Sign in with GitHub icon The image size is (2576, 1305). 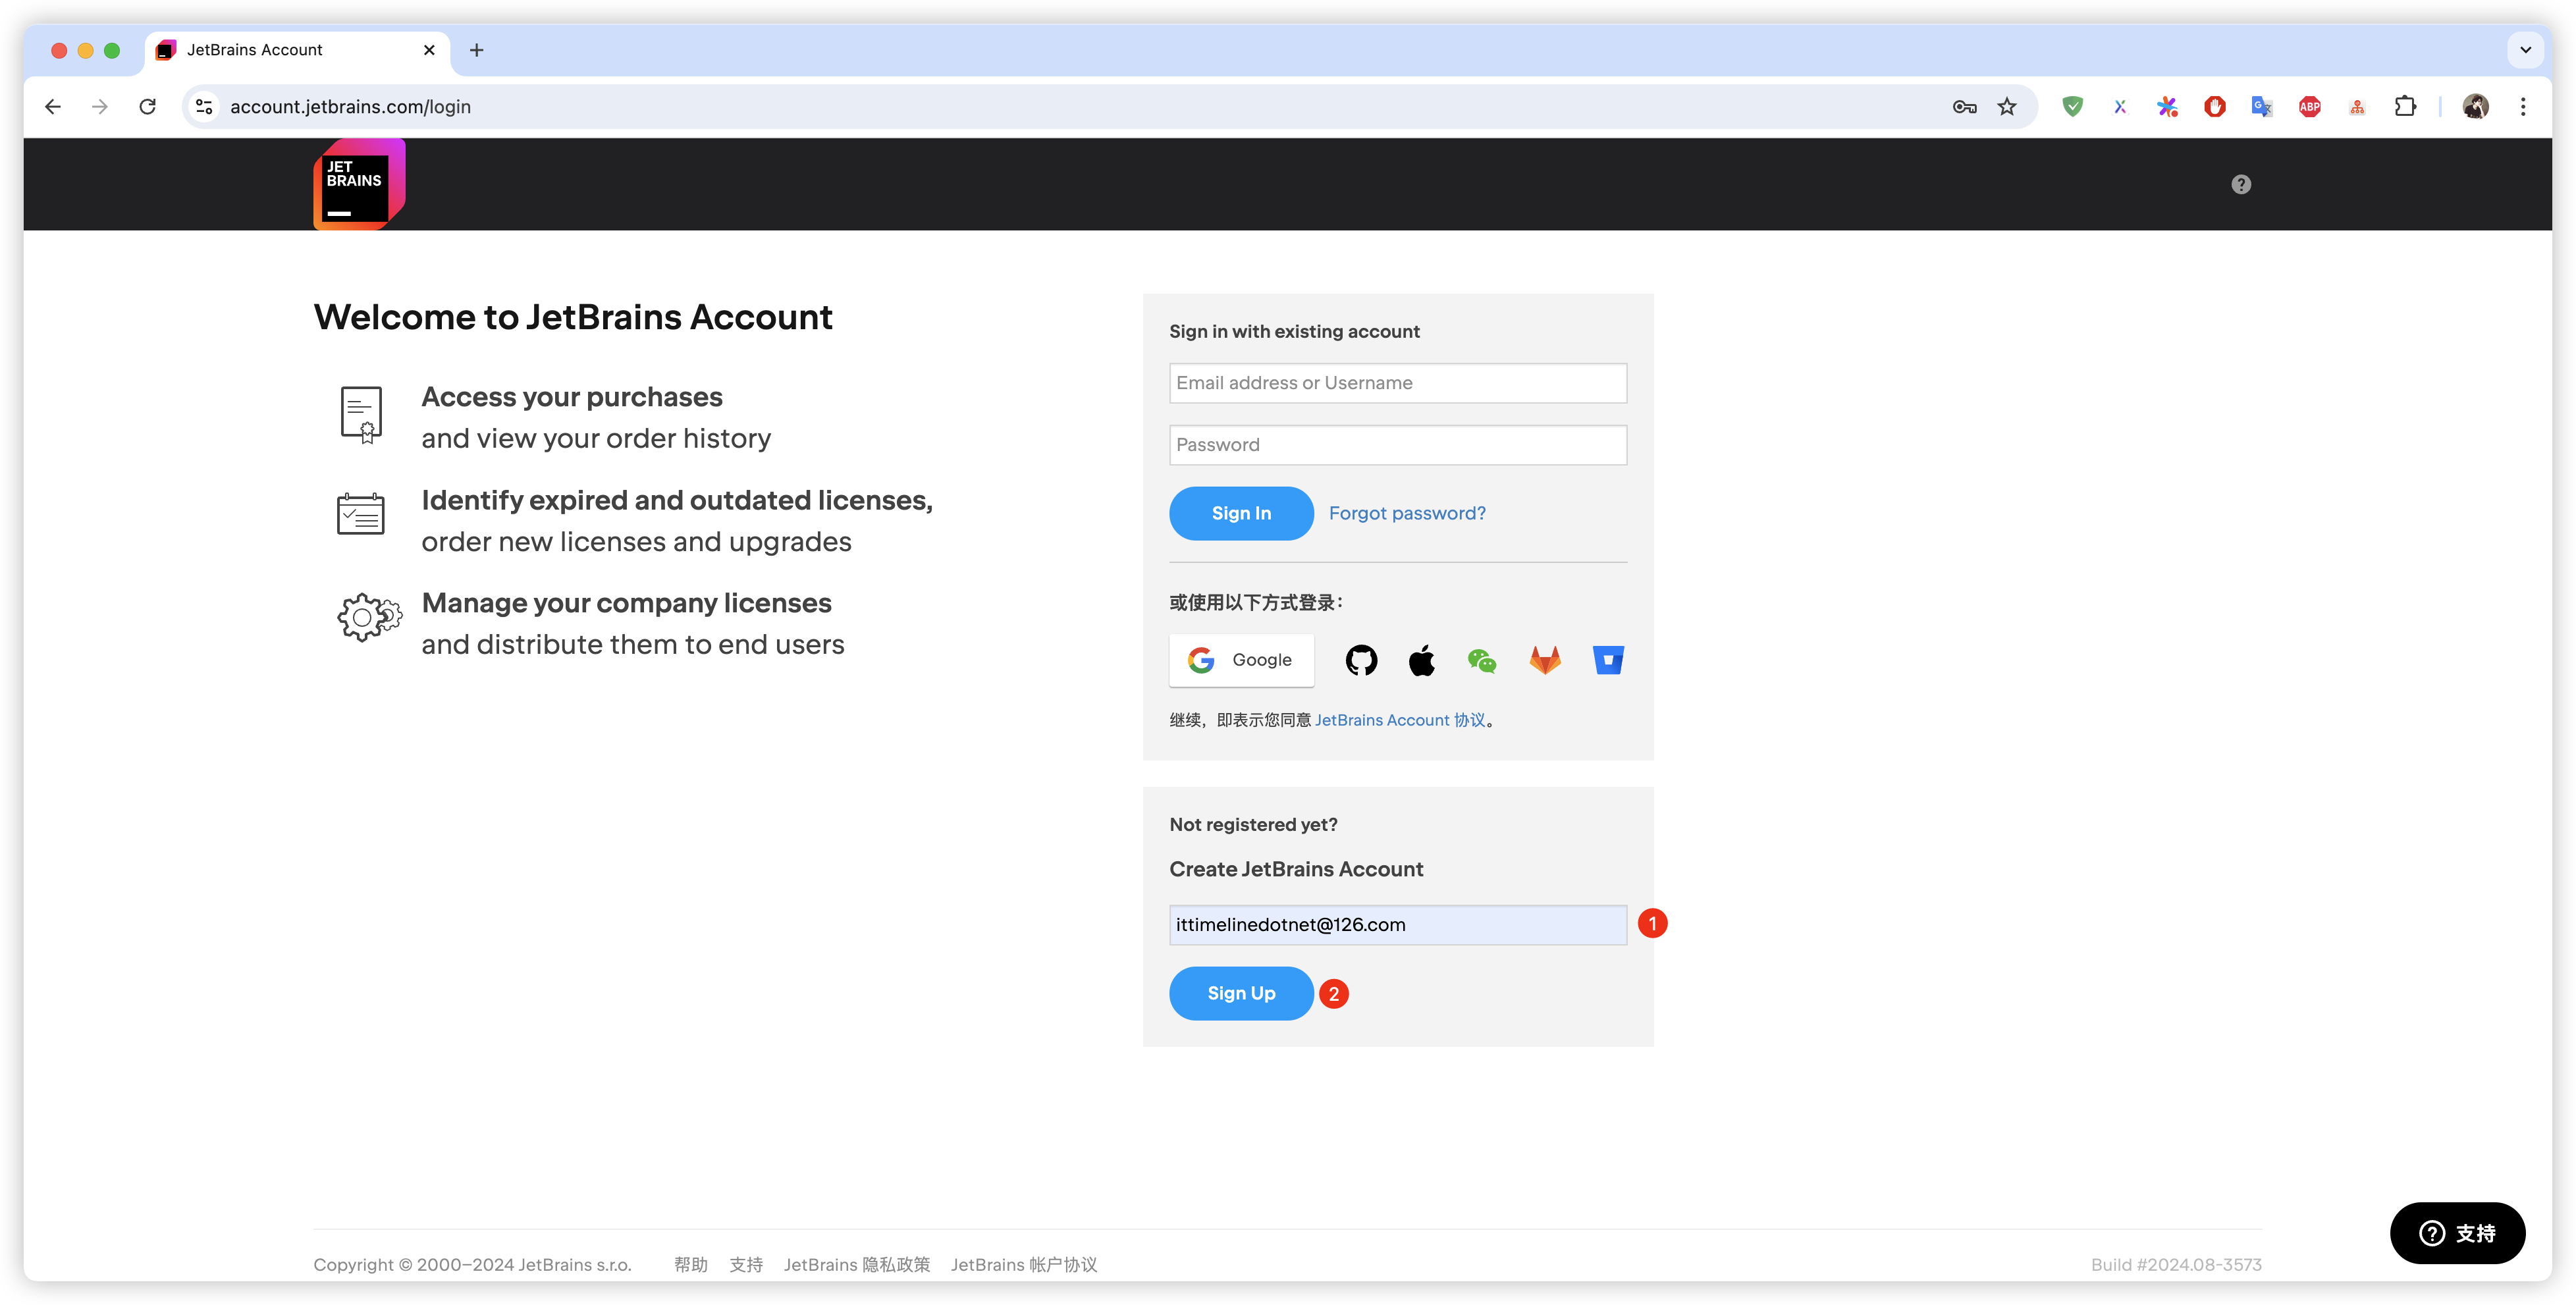(1361, 660)
